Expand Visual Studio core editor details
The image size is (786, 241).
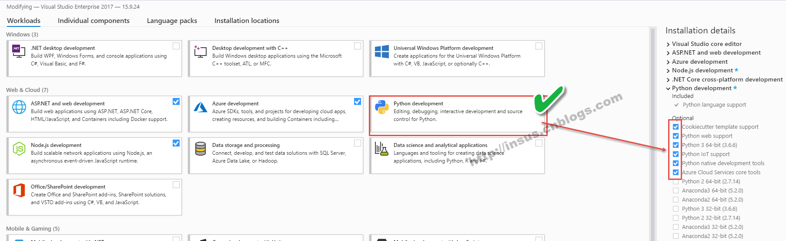click(668, 44)
